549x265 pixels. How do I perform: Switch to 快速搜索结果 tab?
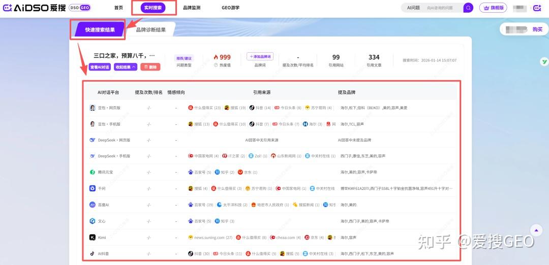[100, 30]
